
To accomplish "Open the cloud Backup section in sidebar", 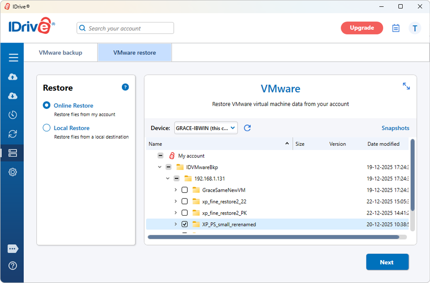I will (13, 77).
